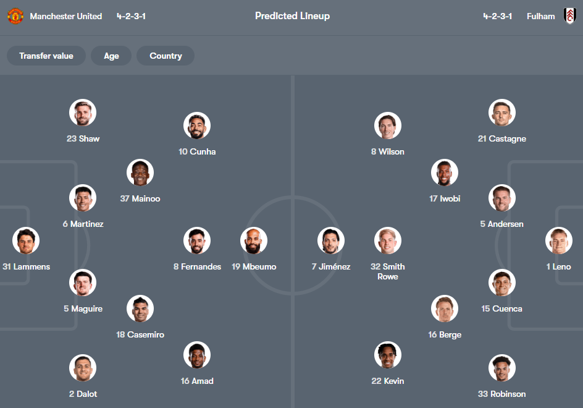Click Smith Rowe's player photo

387,240
